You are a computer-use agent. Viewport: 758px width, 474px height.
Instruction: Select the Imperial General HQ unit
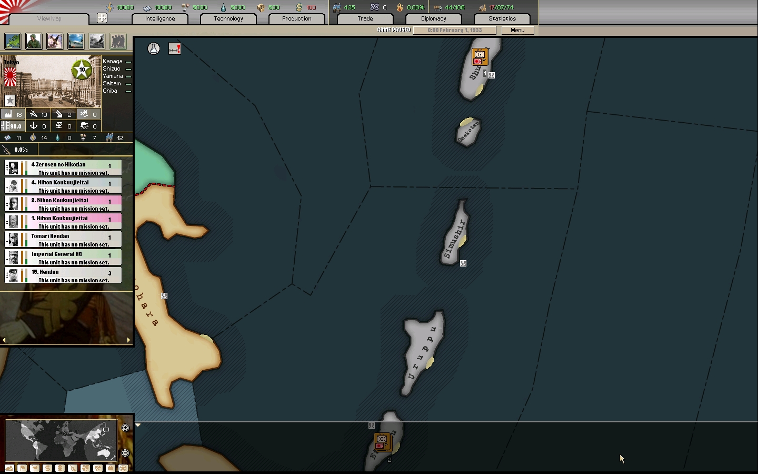[63, 257]
